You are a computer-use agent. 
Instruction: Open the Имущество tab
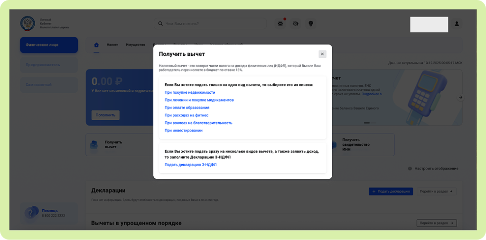pyautogui.click(x=135, y=45)
